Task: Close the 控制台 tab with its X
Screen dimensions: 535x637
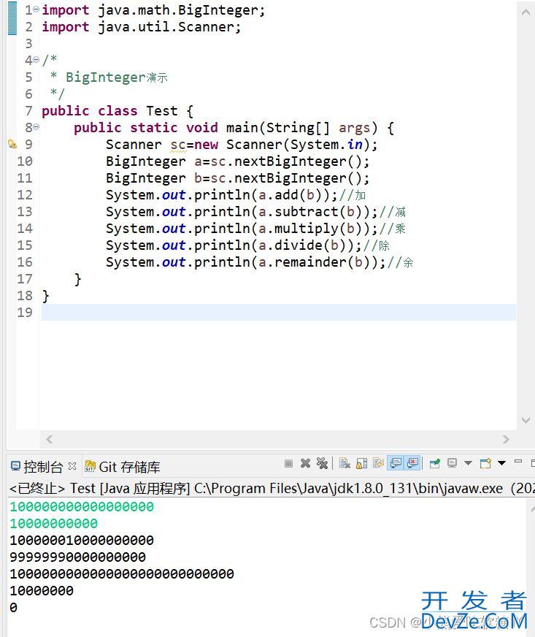Action: [72, 466]
